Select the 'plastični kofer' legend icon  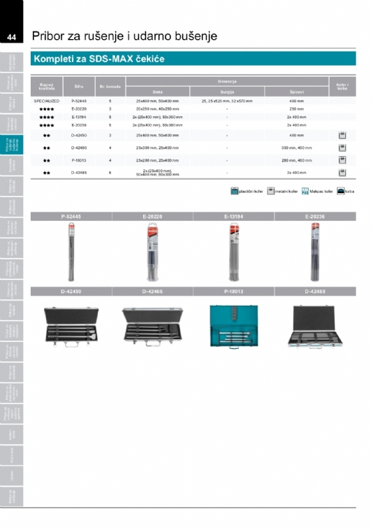coord(235,191)
